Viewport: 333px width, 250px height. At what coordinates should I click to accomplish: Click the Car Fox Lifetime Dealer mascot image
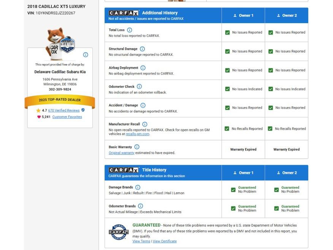60,44
